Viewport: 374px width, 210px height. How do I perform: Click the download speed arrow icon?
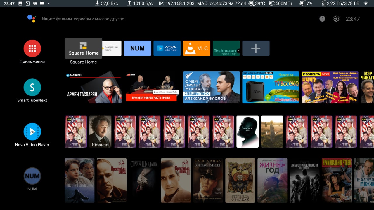pos(97,3)
